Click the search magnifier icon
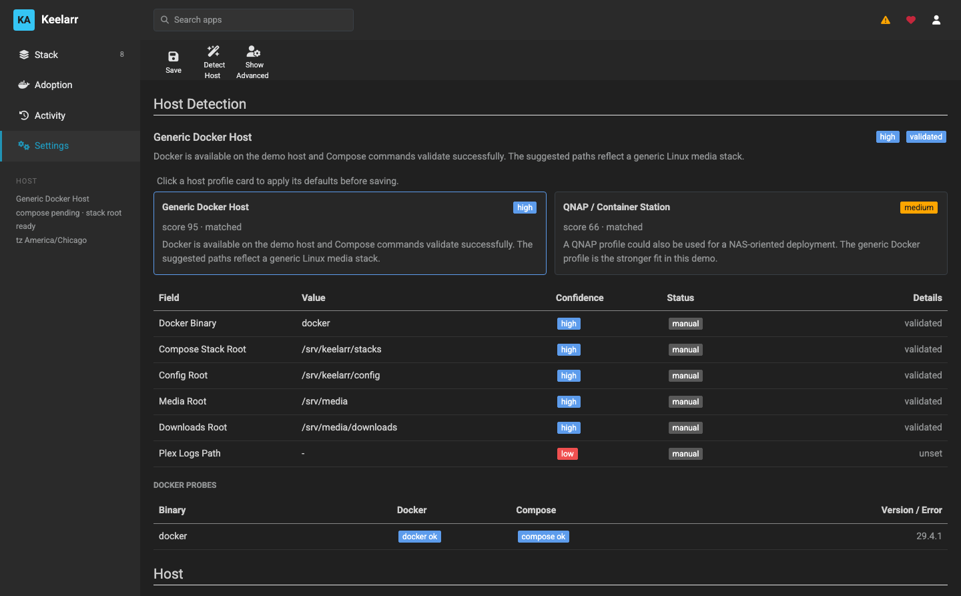Image resolution: width=961 pixels, height=596 pixels. point(165,20)
